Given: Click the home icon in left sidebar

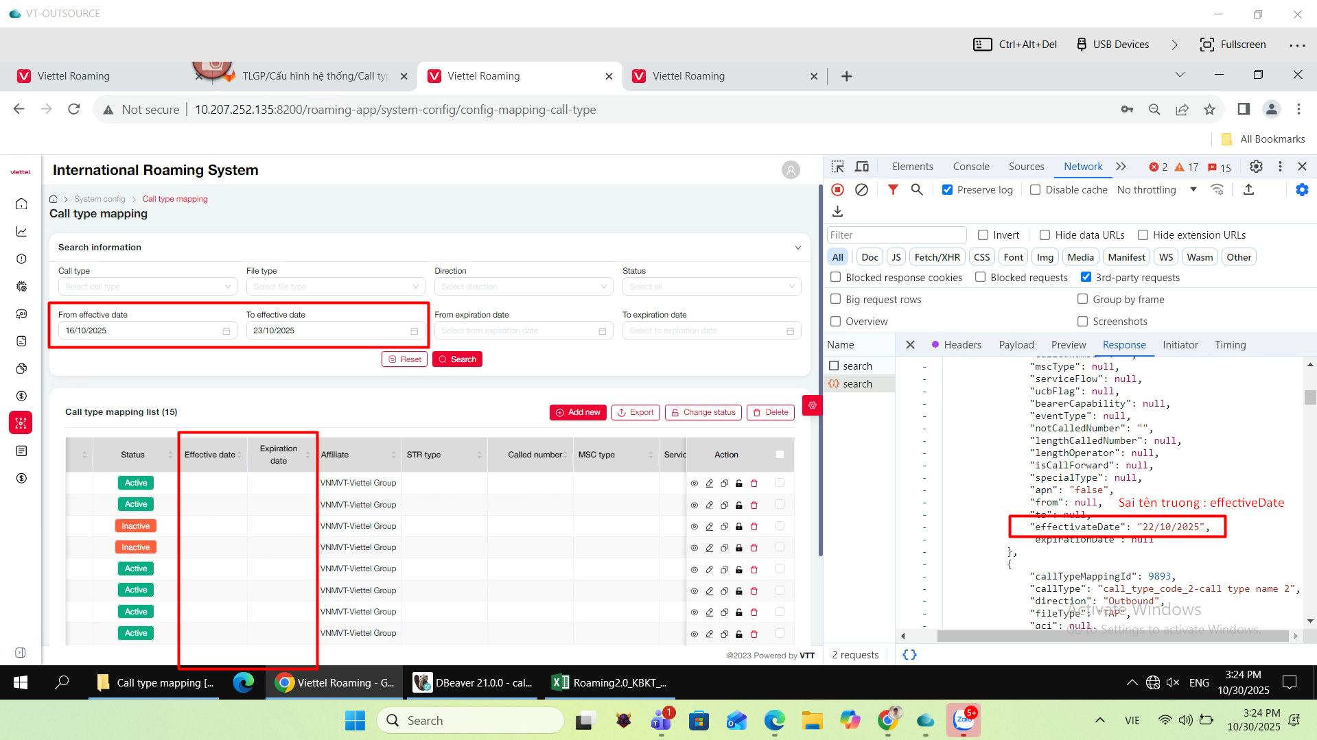Looking at the screenshot, I should [21, 204].
